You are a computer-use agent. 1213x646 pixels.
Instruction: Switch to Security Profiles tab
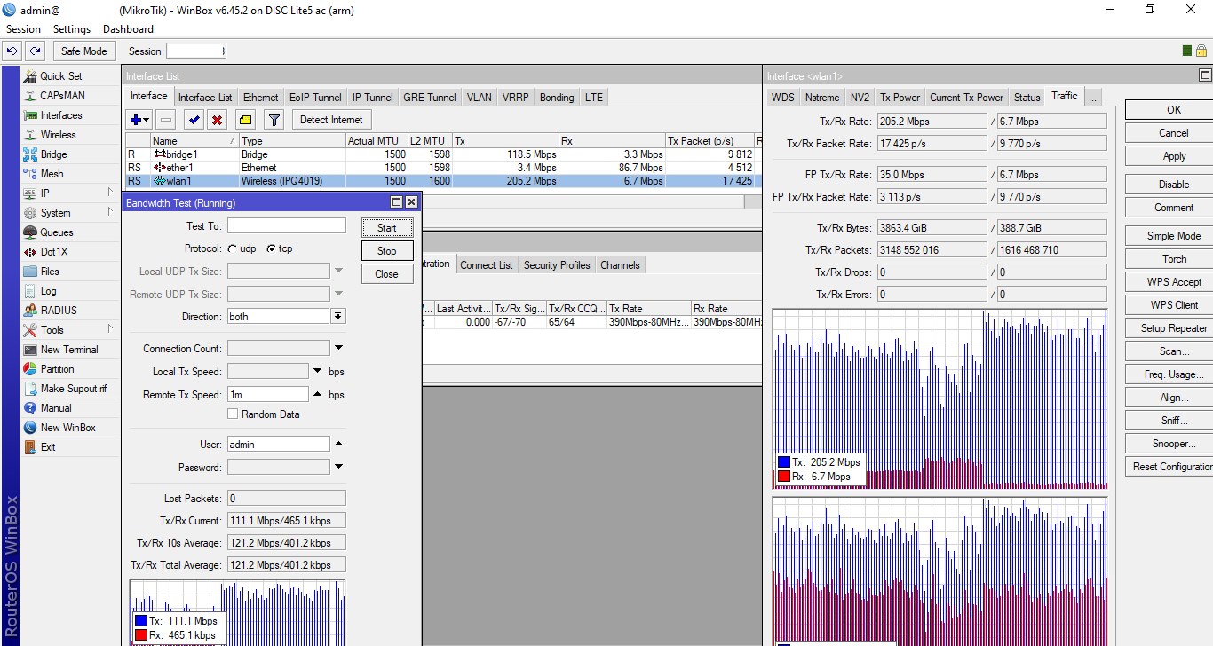tap(557, 265)
